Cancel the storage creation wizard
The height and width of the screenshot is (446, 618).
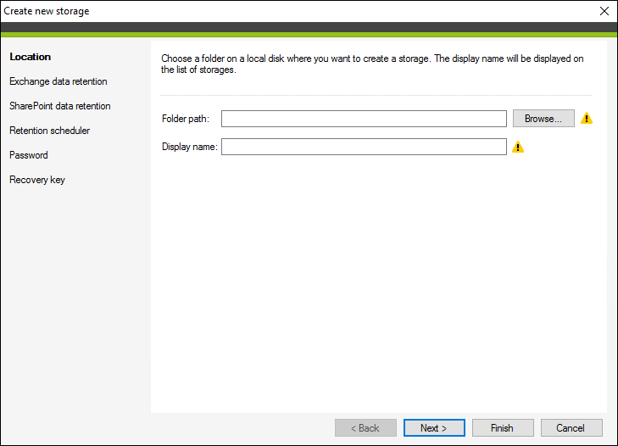click(571, 428)
